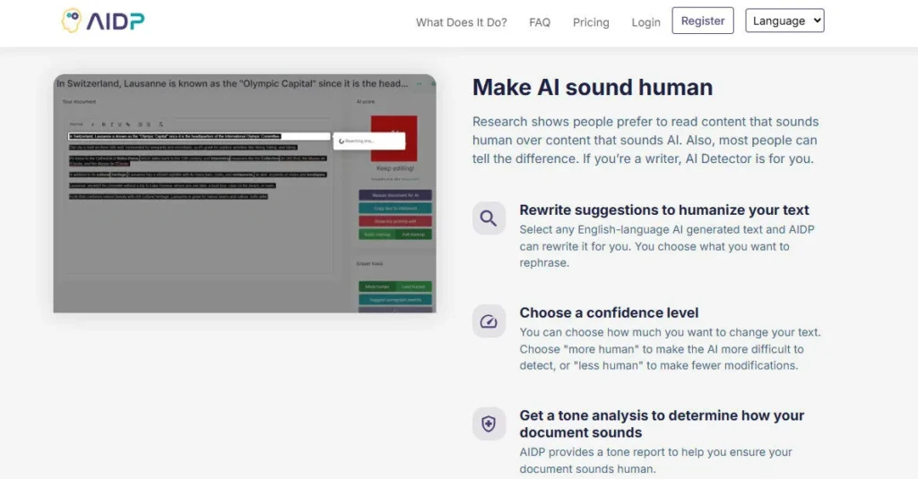
Task: Click the clear formatting icon in demo editor
Action: (160, 124)
